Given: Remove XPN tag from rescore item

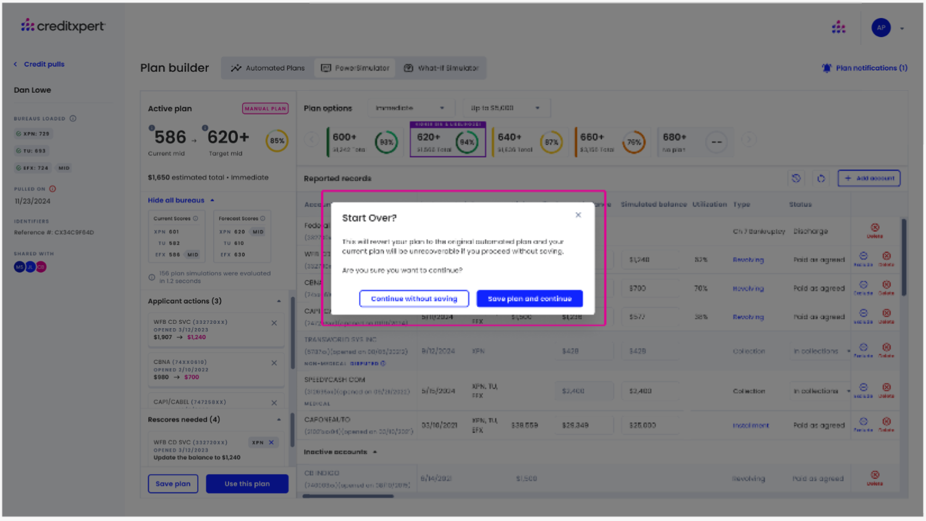Looking at the screenshot, I should [x=271, y=443].
